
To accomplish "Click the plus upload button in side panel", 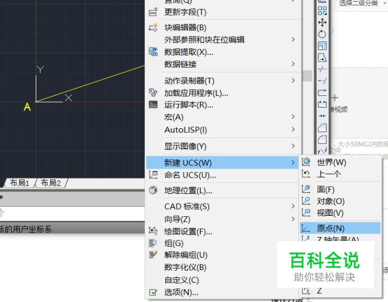I will point(335,97).
